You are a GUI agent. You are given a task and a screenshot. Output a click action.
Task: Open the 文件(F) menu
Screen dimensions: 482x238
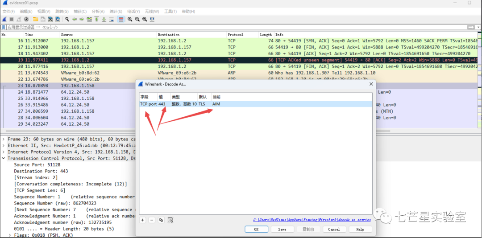(9, 11)
